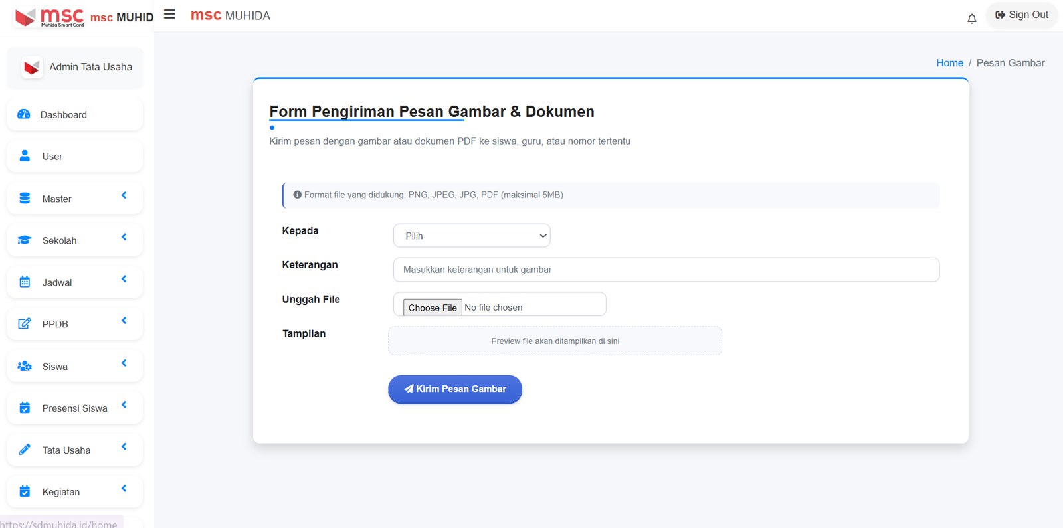Screen dimensions: 1063x528
Task: Click the User person icon
Action: click(24, 155)
